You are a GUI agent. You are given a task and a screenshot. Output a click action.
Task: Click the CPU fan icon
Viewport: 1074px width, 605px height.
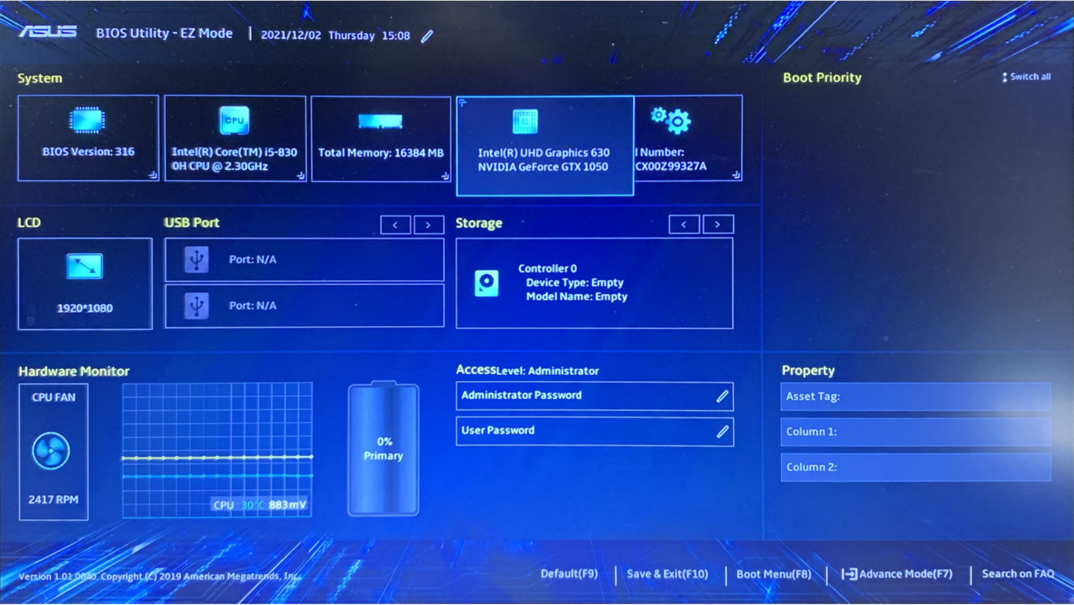point(51,451)
